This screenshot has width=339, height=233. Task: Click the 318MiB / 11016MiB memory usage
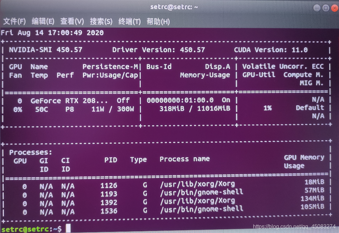(195, 109)
